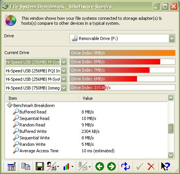
Task: Refresh results with the blue arrows icon
Action: pyautogui.click(x=125, y=166)
